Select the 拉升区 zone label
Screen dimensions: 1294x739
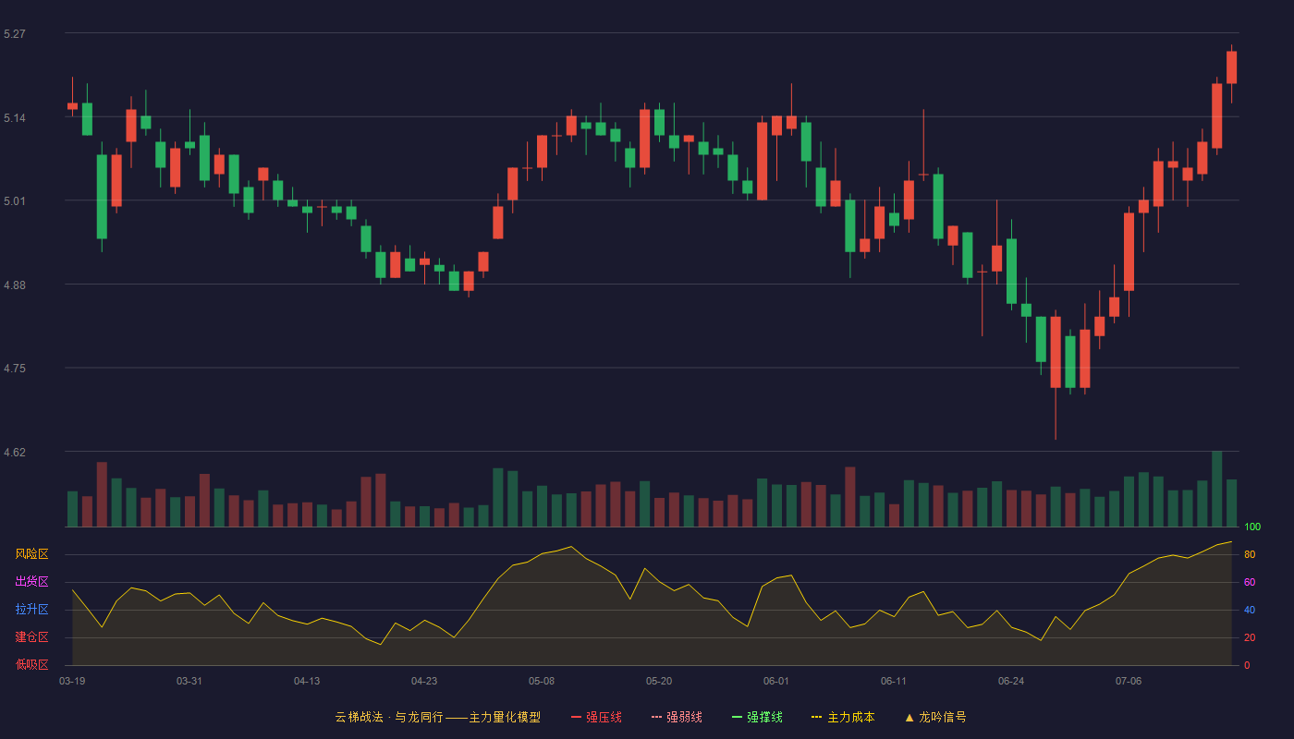[31, 610]
